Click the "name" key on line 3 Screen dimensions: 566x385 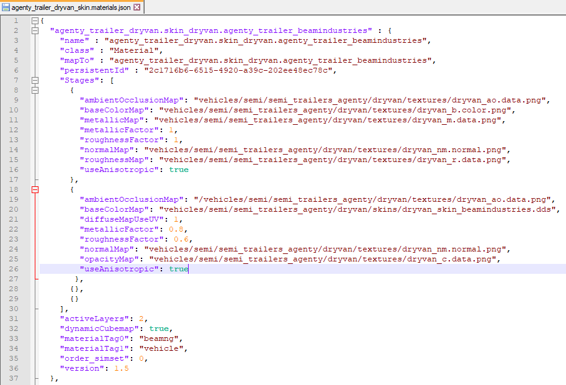coord(74,40)
